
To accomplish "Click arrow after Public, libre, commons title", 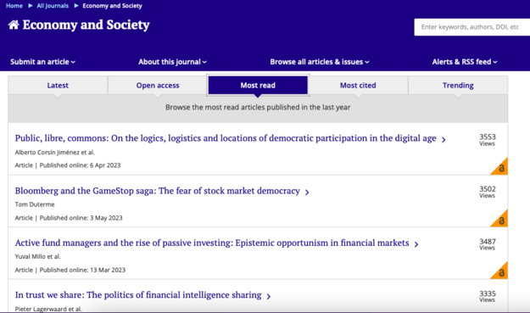I will point(444,140).
